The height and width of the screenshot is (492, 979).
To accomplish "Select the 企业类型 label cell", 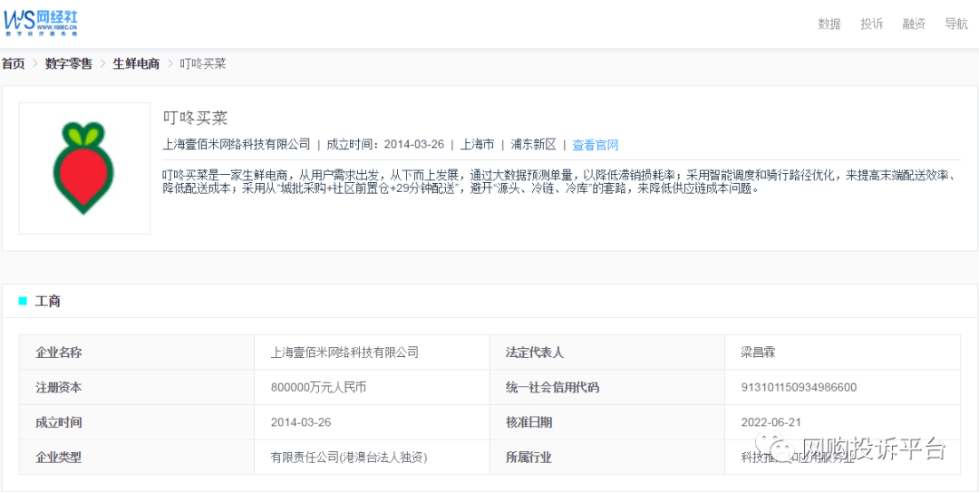I will tap(137, 457).
